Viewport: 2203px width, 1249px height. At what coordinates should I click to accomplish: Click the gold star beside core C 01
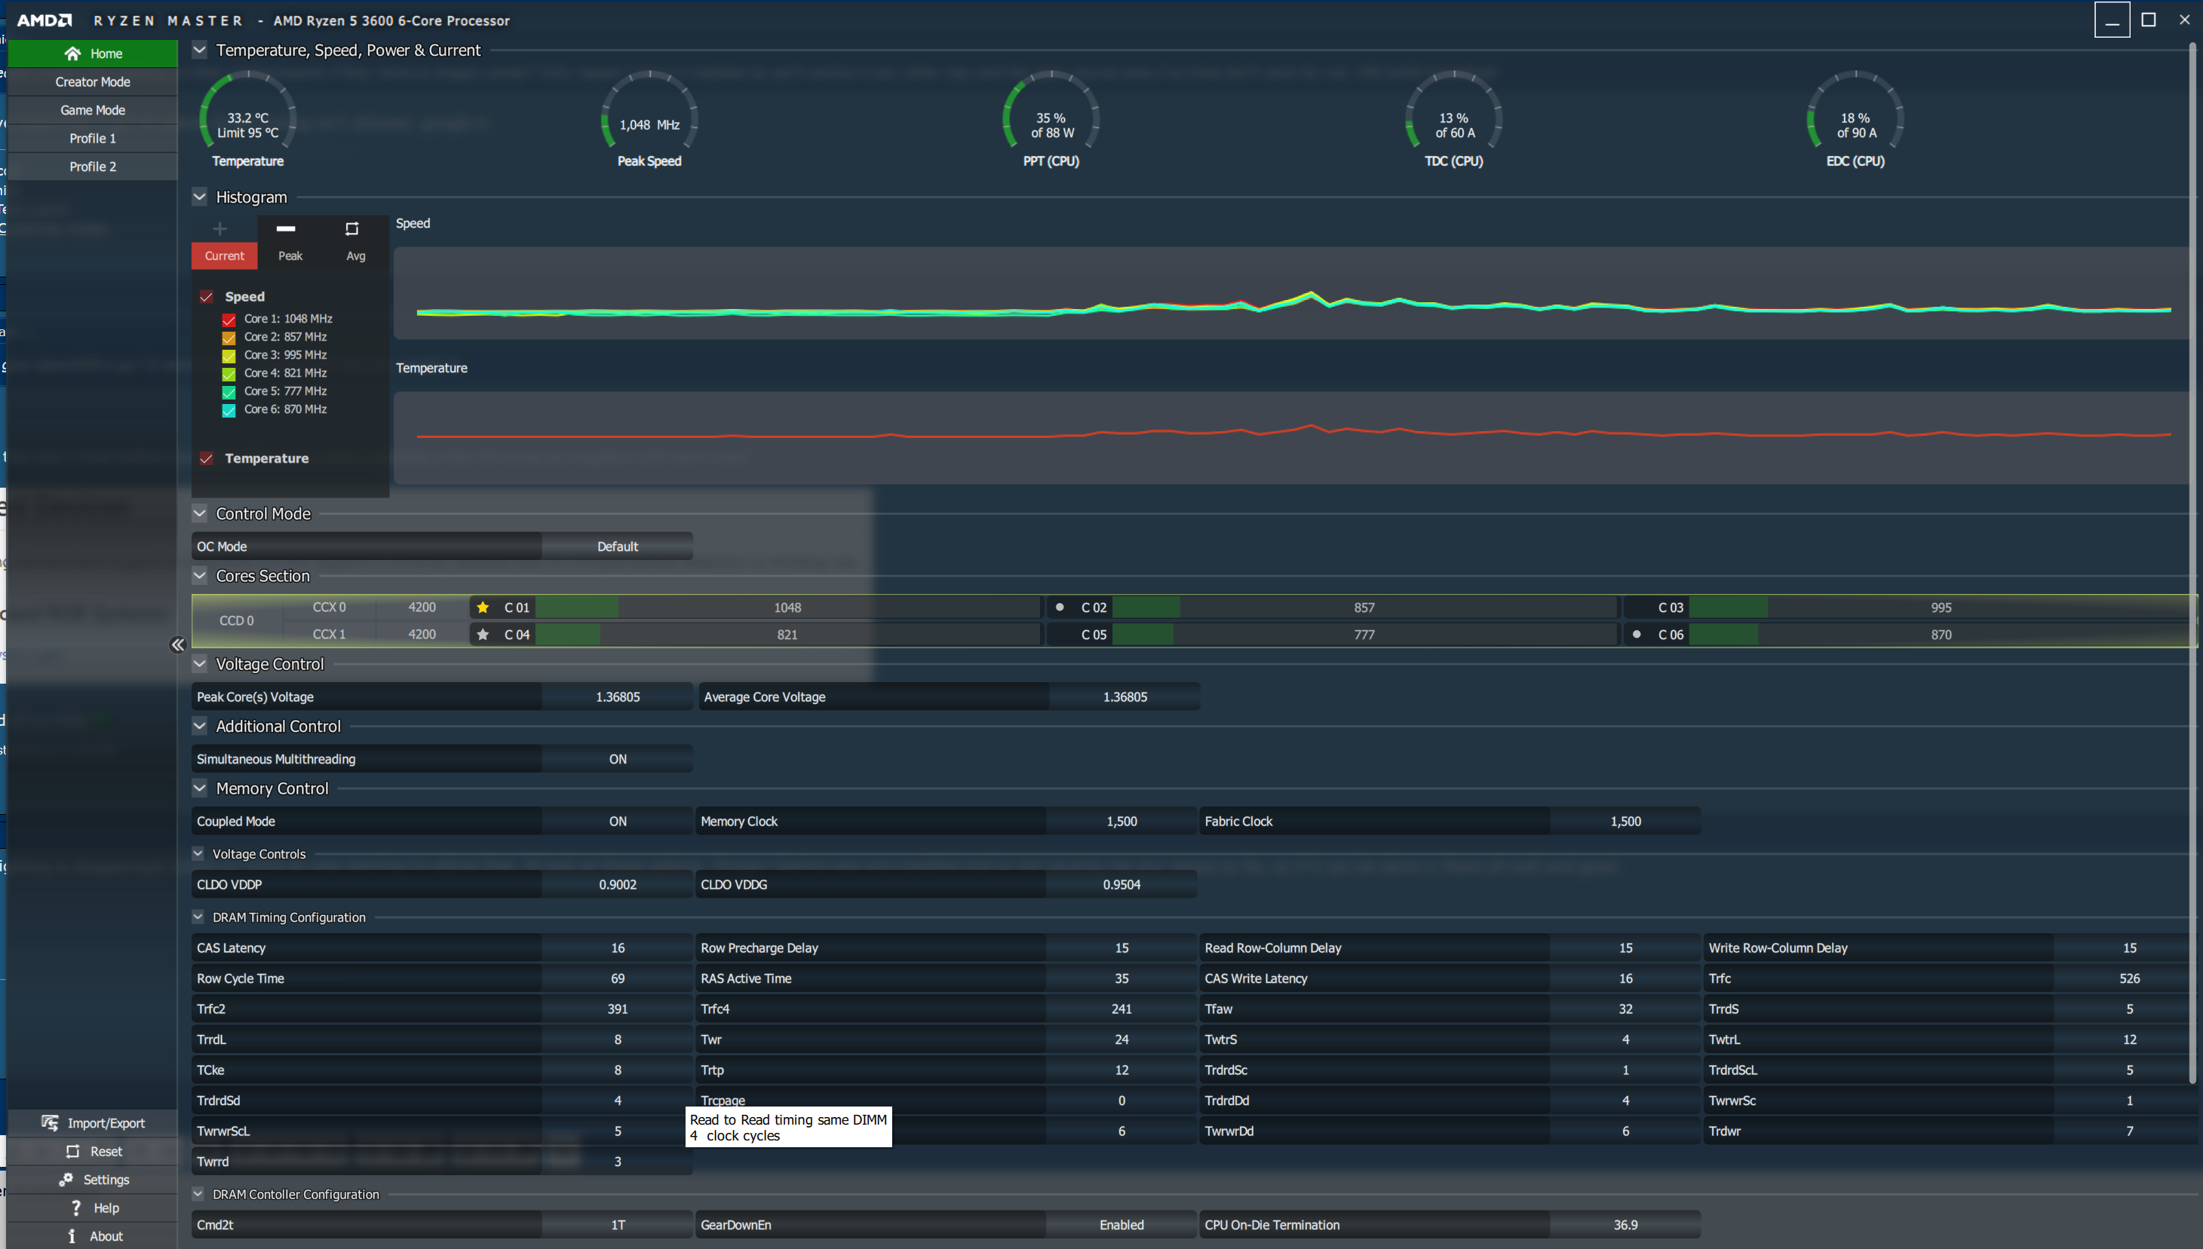click(x=483, y=608)
